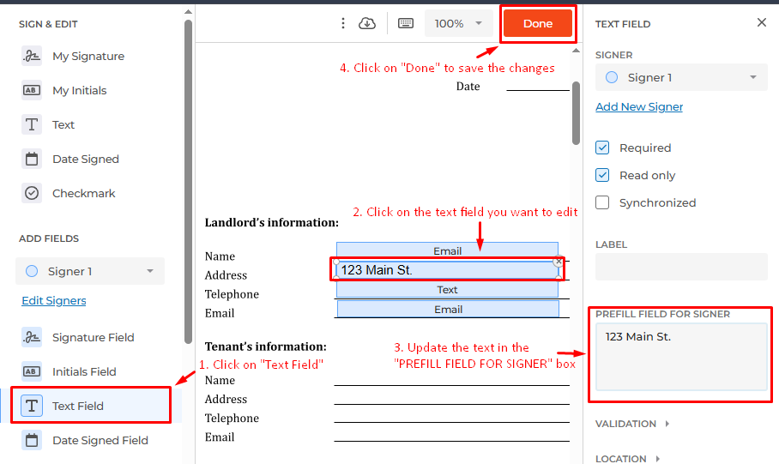Enable the Synchronized checkbox

pyautogui.click(x=603, y=202)
